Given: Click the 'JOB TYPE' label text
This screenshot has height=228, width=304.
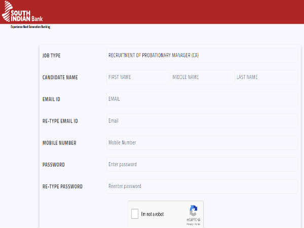Looking at the screenshot, I should (x=51, y=56).
